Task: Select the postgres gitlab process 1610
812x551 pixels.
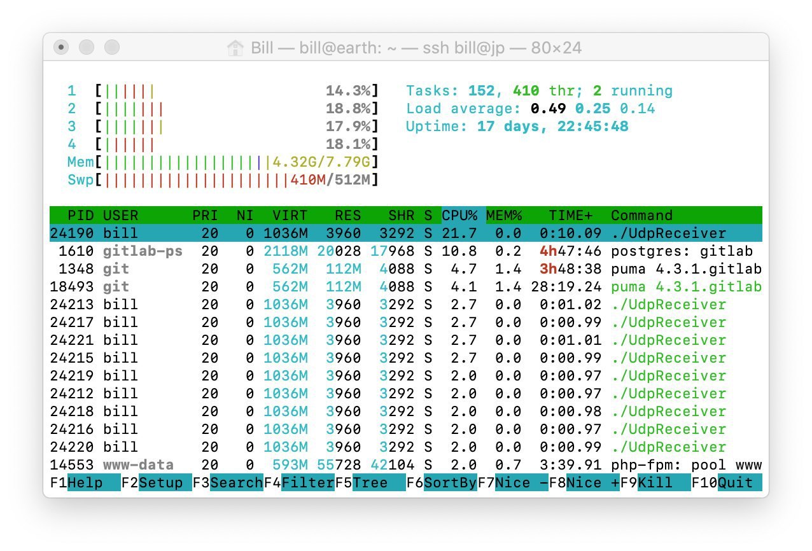Action: (406, 251)
